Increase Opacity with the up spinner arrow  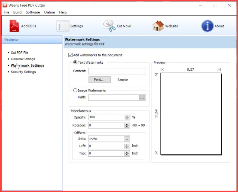pos(127,116)
